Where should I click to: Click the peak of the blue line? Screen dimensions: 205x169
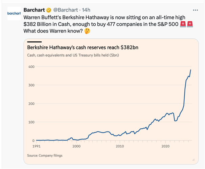[x=191, y=70]
